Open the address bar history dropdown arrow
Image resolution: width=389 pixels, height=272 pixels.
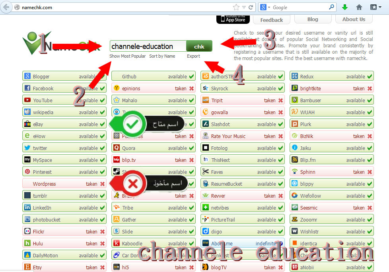tap(244, 8)
